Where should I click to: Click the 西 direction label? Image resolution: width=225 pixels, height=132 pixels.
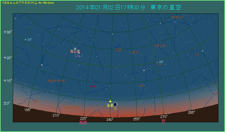point(163,121)
